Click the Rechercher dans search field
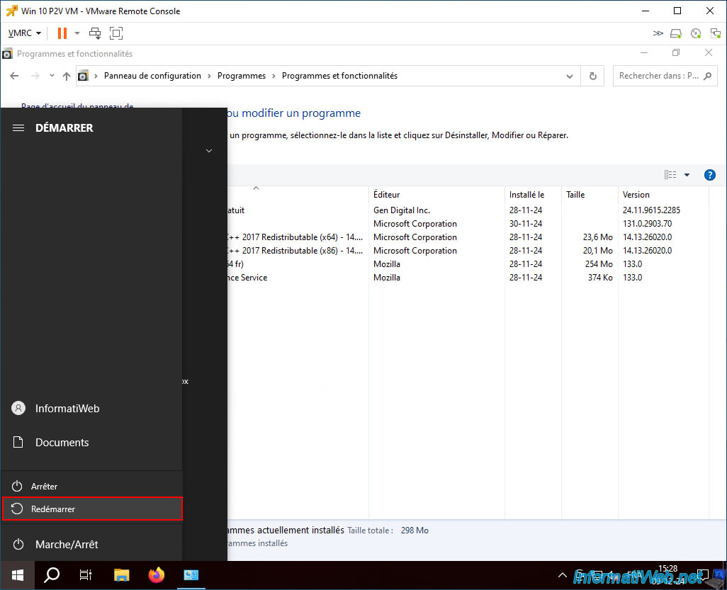Image resolution: width=727 pixels, height=590 pixels. pyautogui.click(x=665, y=76)
